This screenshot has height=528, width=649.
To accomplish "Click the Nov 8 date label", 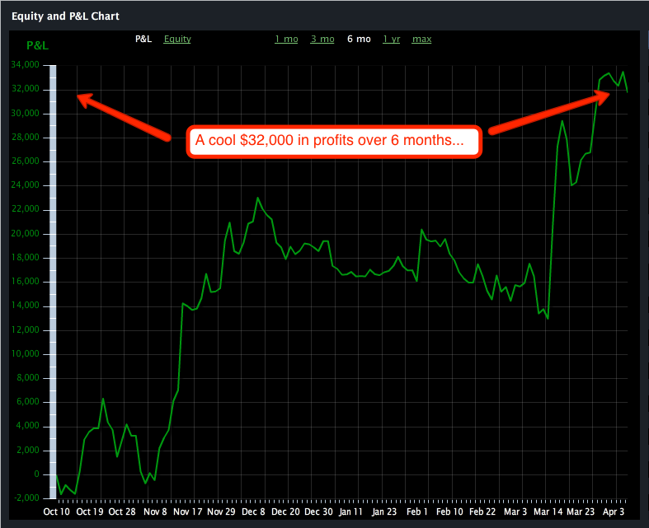I will click(155, 512).
